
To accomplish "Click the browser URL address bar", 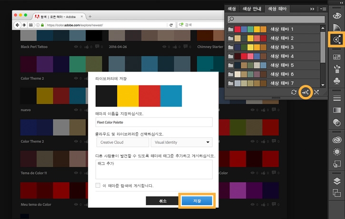I will 107,25.
